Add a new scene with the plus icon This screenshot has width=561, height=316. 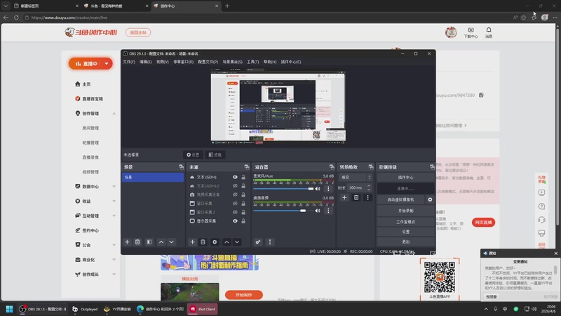point(127,242)
